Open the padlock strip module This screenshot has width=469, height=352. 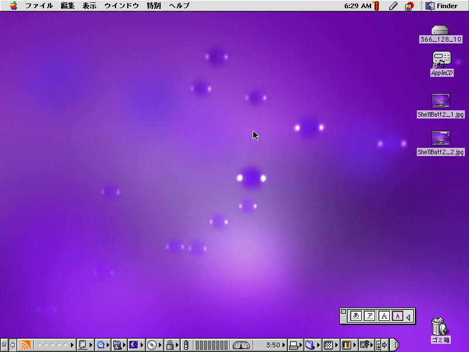pos(172,345)
